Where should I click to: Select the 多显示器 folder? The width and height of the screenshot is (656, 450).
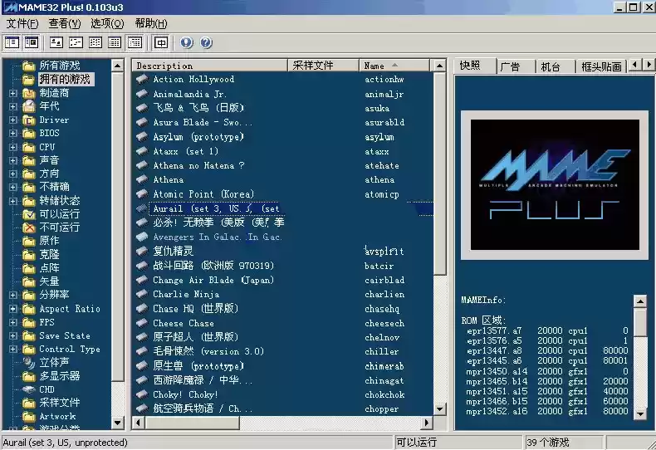pos(60,376)
